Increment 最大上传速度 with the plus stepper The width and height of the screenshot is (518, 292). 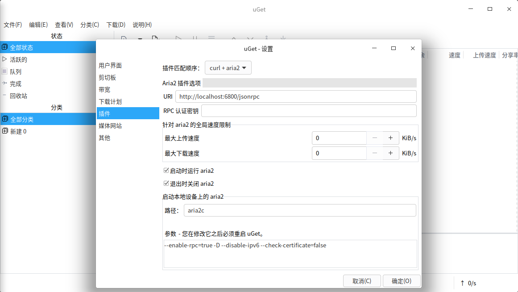[390, 138]
